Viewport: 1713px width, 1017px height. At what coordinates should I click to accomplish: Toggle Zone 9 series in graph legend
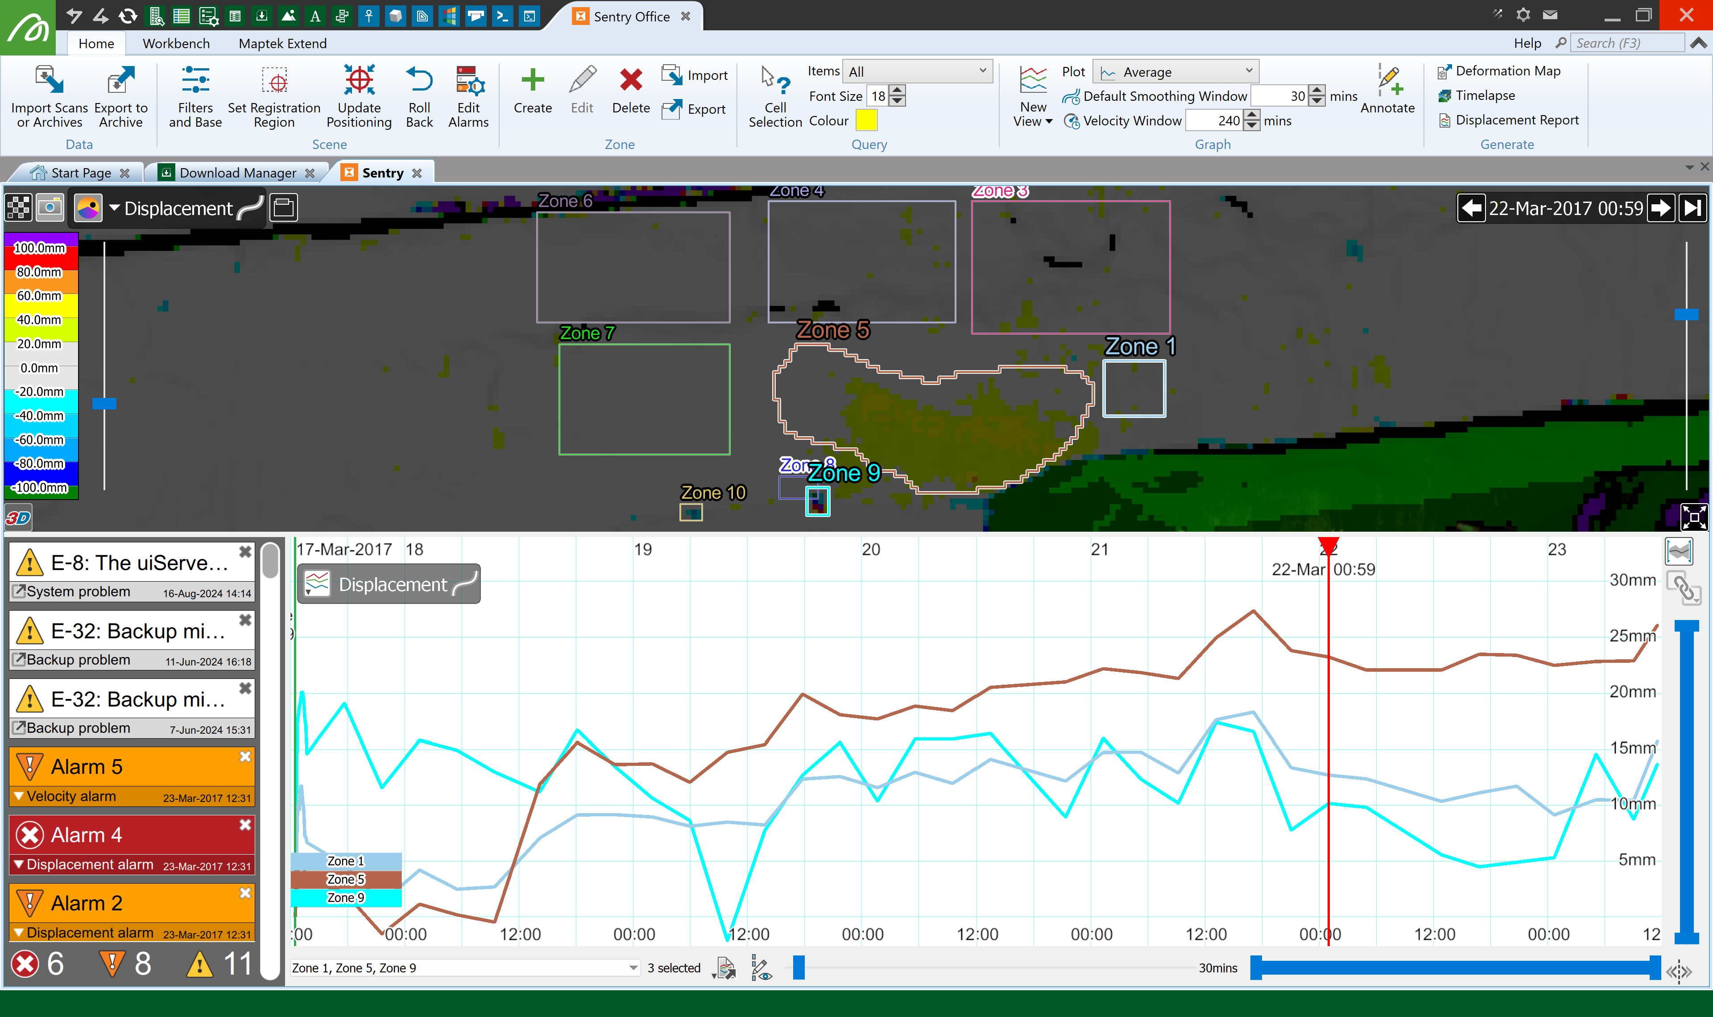pyautogui.click(x=347, y=898)
